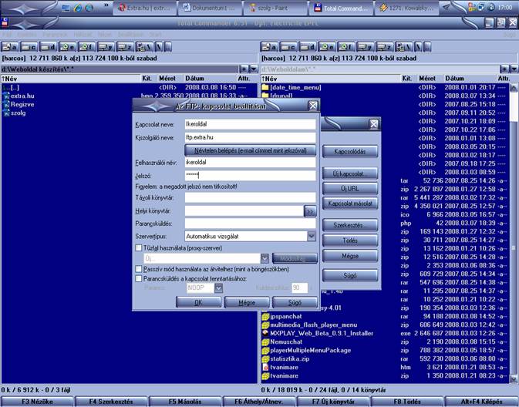Click drive 'a' button in left panel
The width and height of the screenshot is (519, 407).
pyautogui.click(x=8, y=47)
